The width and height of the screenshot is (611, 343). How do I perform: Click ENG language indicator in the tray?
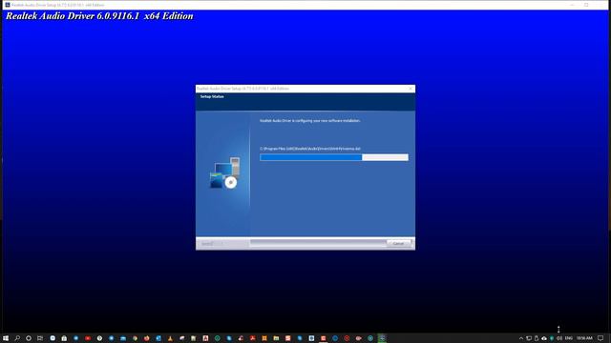pyautogui.click(x=569, y=338)
